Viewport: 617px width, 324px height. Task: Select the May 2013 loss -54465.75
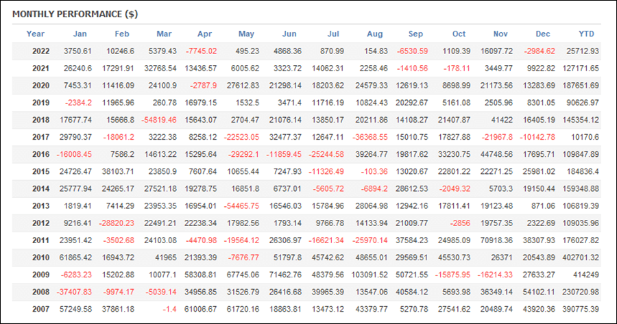(x=241, y=206)
